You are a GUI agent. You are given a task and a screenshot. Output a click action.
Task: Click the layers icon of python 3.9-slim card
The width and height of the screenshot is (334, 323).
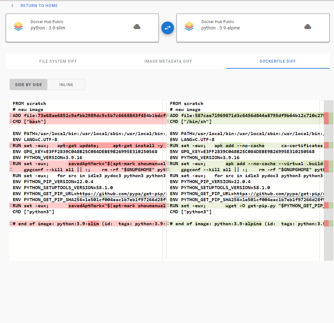tap(18, 26)
